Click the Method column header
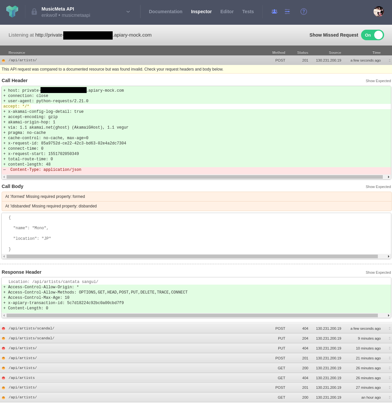Screen dimensions: 392x404 pyautogui.click(x=279, y=52)
